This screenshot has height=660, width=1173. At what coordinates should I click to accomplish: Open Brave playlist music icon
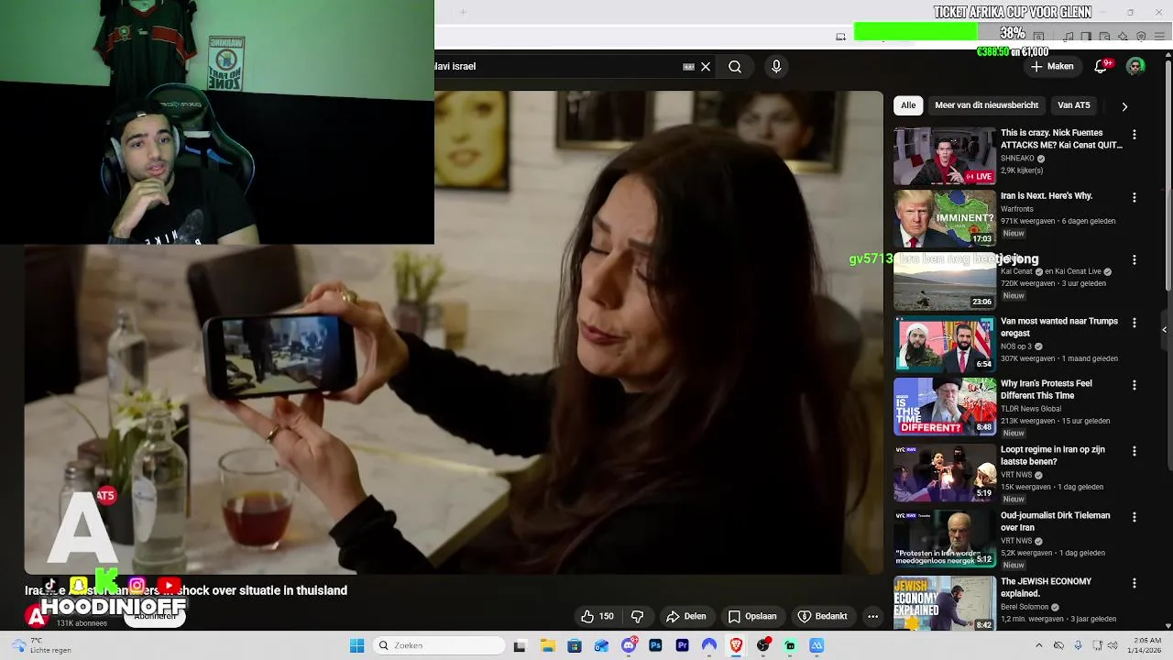[1069, 37]
